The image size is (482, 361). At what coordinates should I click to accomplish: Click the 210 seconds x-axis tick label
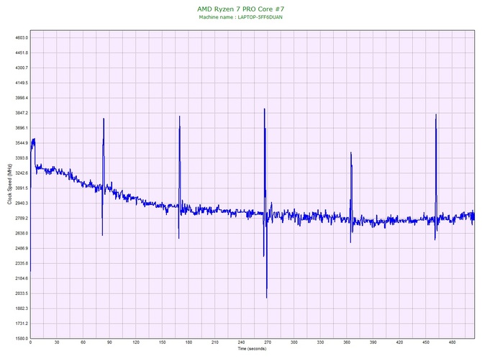pyautogui.click(x=215, y=342)
